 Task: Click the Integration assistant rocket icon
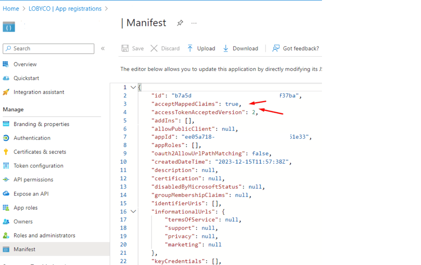point(5,92)
